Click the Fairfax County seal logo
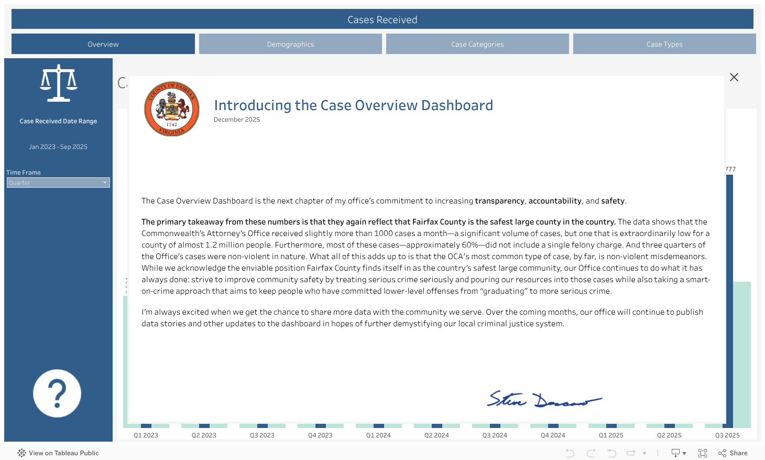 (x=172, y=109)
